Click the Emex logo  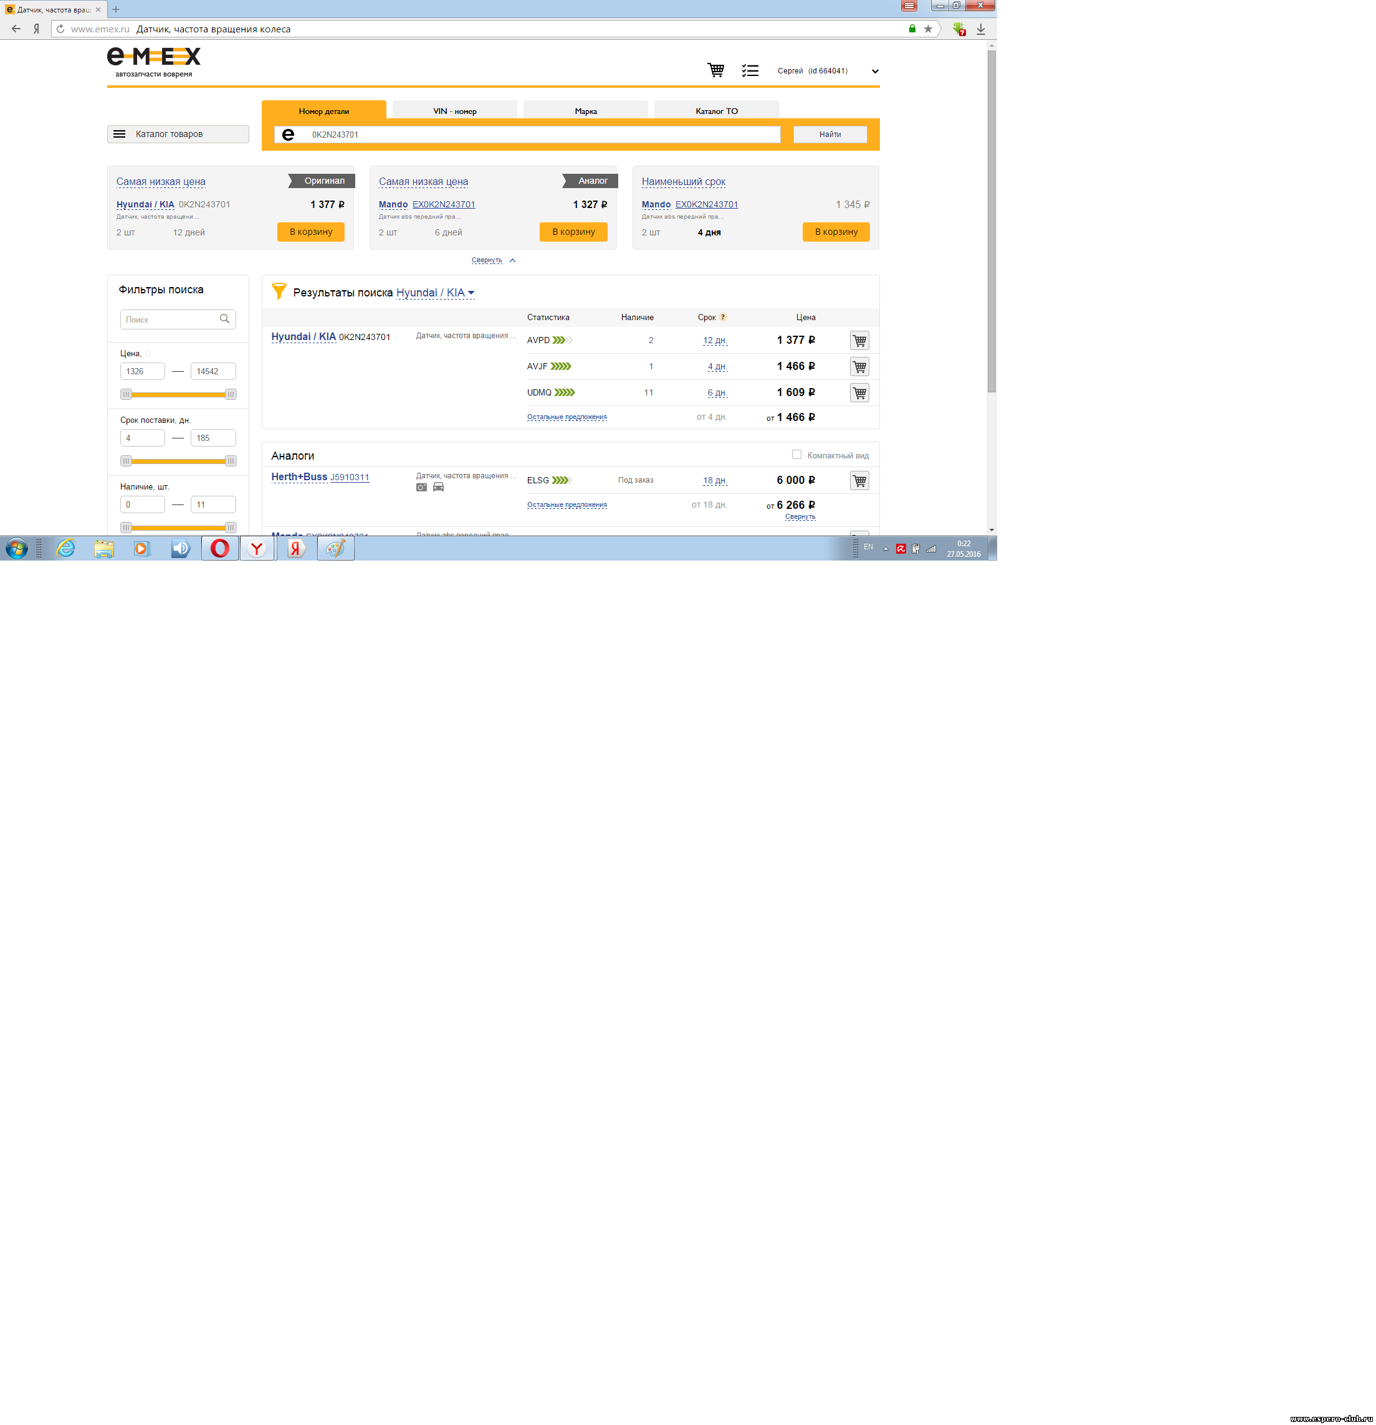click(153, 62)
